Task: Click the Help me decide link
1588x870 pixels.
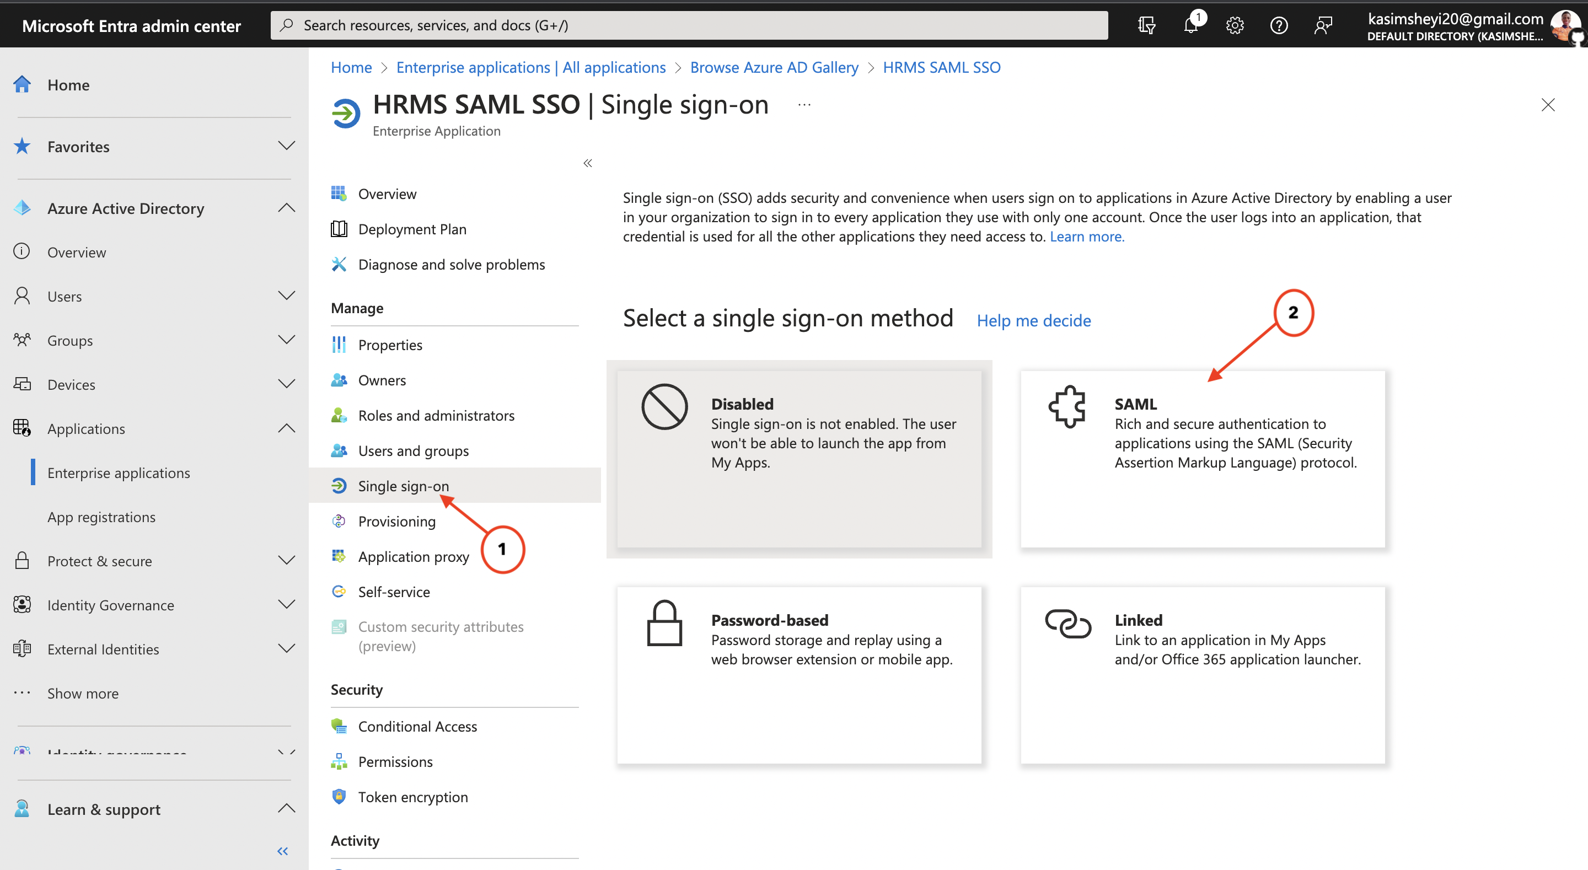Action: tap(1033, 320)
